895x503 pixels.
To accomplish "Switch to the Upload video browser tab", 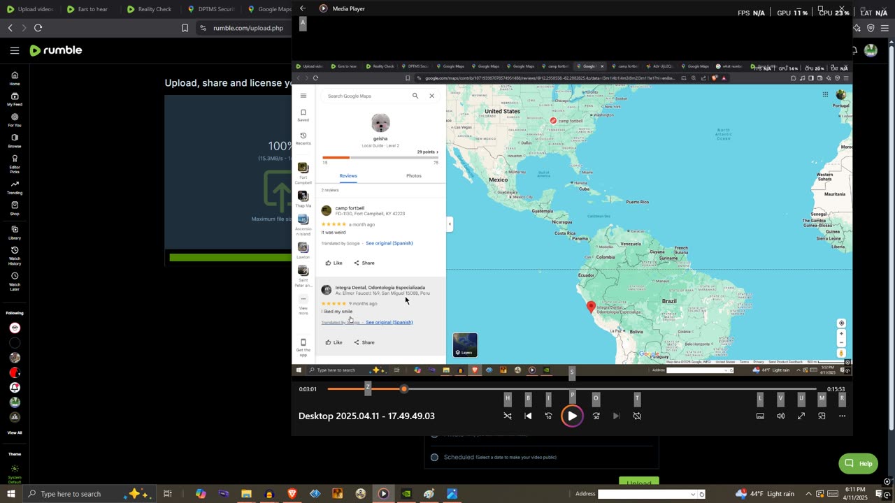I will 29,9.
